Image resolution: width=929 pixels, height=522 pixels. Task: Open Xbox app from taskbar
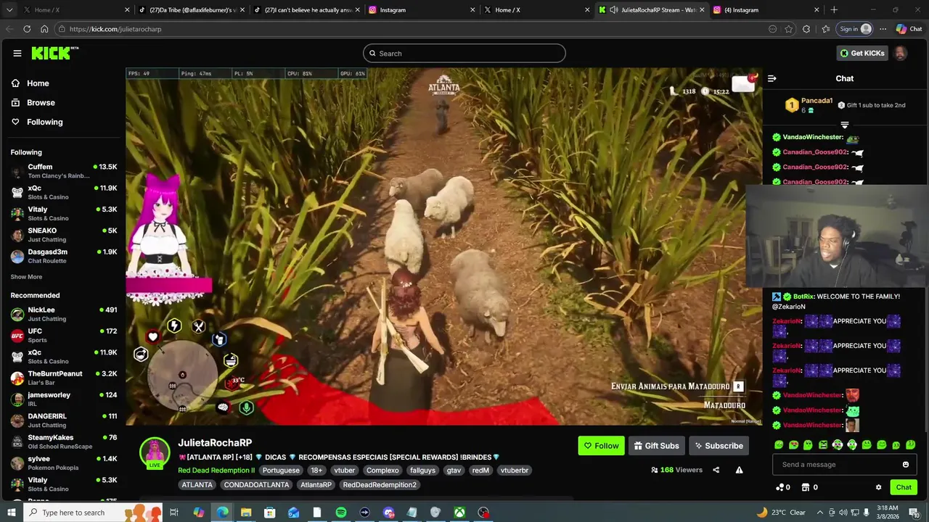[x=459, y=513]
